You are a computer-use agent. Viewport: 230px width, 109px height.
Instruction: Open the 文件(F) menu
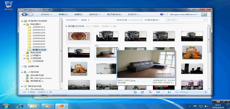click(x=46, y=14)
